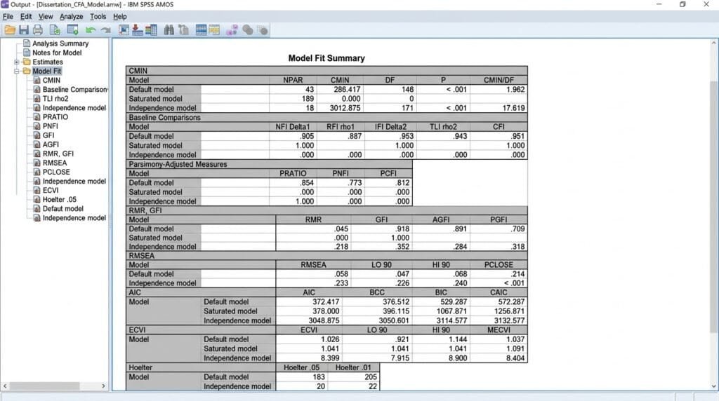Click the Open folder toolbar icon
This screenshot has height=401, width=719.
10,30
